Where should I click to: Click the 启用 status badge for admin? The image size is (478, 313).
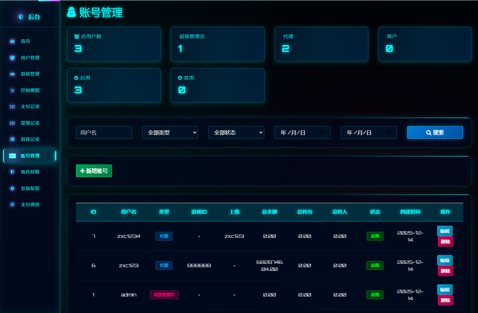(x=375, y=295)
